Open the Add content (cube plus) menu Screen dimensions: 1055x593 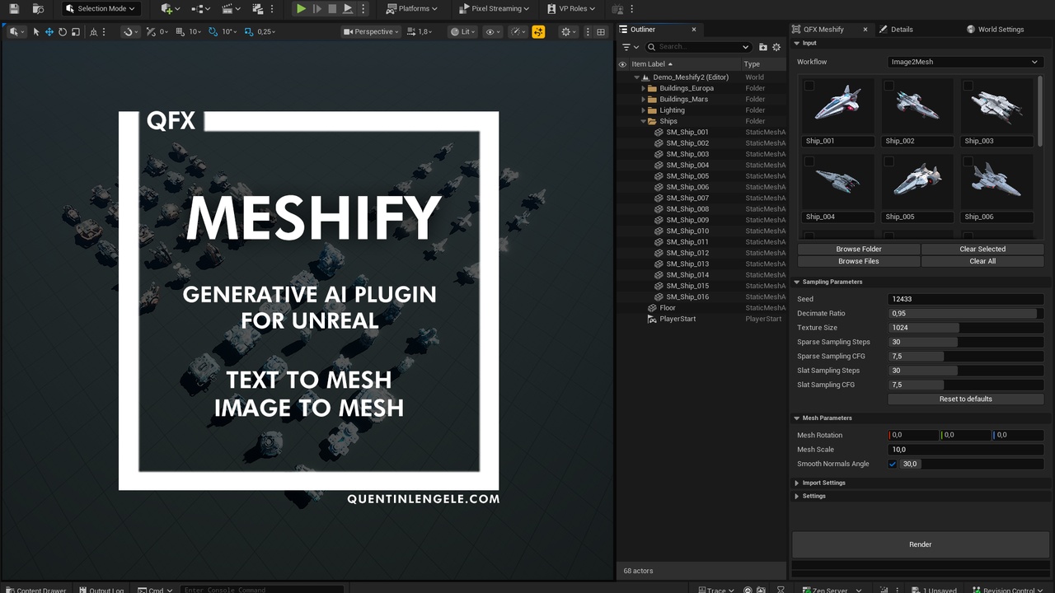pyautogui.click(x=171, y=8)
